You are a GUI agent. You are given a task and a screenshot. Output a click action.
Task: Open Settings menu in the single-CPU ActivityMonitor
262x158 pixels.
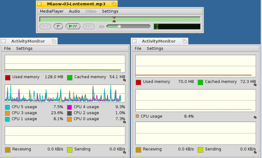pyautogui.click(x=155, y=49)
